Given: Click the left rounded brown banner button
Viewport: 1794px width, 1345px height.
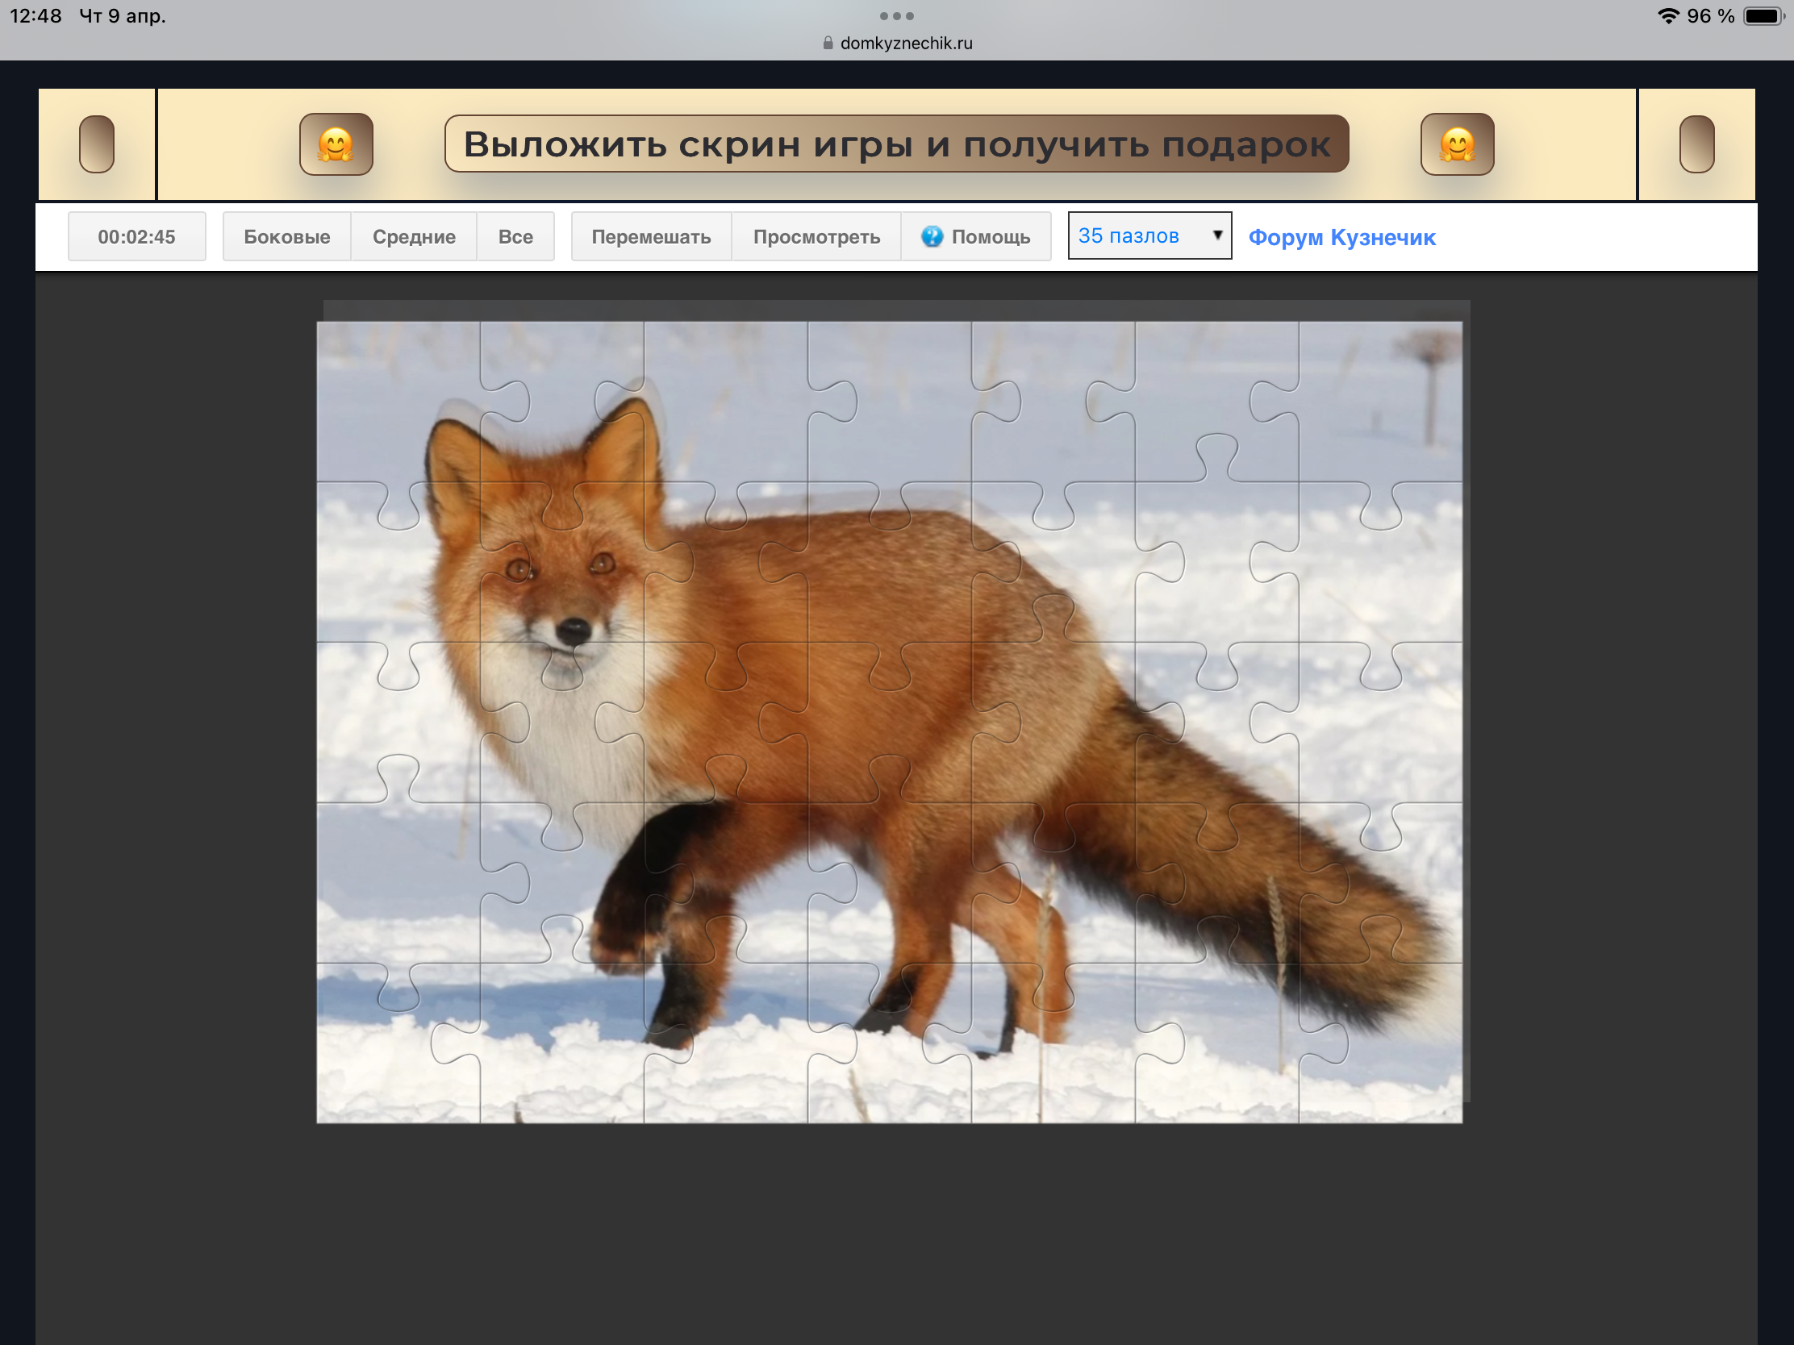Looking at the screenshot, I should 97,144.
